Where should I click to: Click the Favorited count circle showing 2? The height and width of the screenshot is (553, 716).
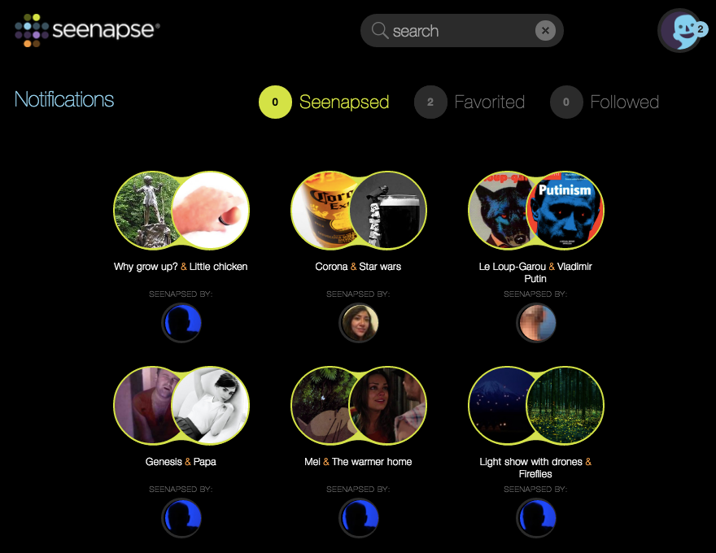click(430, 102)
